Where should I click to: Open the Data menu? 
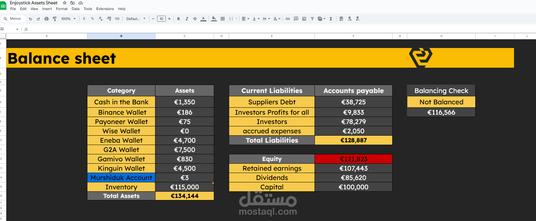click(x=76, y=9)
